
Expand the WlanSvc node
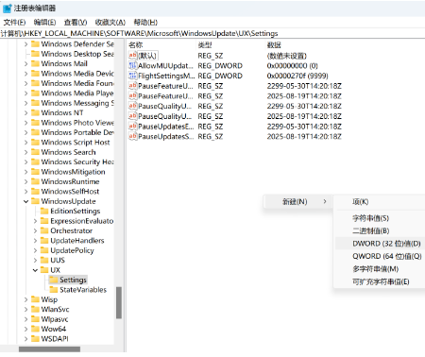coord(25,310)
